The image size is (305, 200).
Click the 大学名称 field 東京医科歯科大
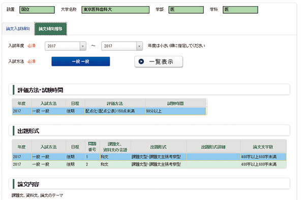pos(115,10)
